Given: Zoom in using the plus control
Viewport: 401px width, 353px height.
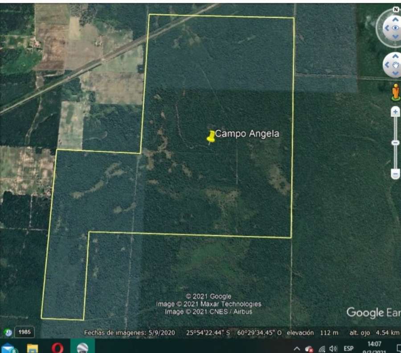Looking at the screenshot, I should [x=395, y=111].
